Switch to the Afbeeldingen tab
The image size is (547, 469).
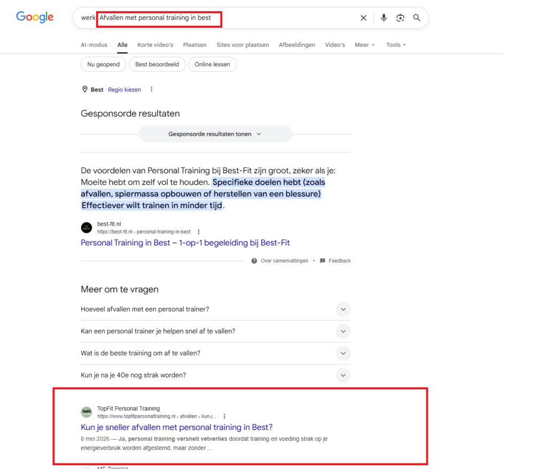297,45
